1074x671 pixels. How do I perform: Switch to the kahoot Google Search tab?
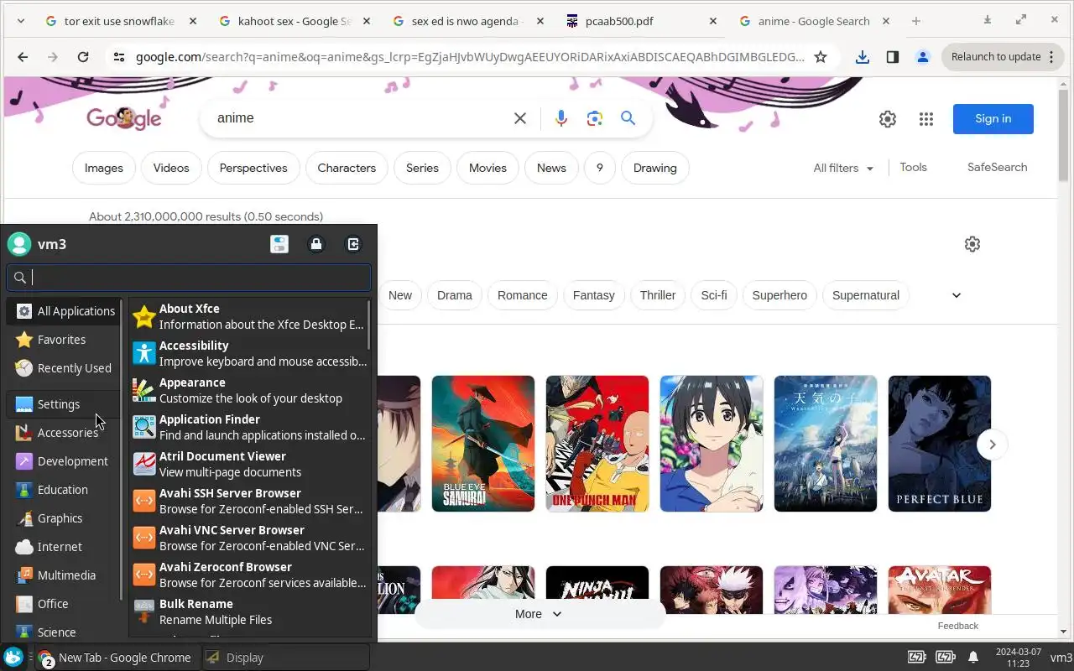[x=295, y=21]
